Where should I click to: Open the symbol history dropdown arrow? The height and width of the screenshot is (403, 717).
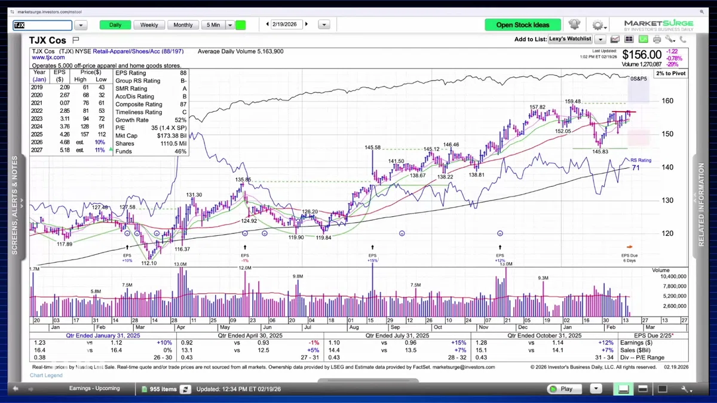(82, 25)
